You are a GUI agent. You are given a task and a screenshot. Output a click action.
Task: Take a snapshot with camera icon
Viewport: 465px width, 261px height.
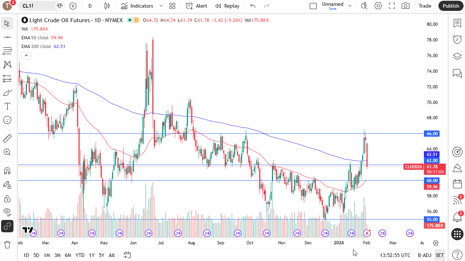405,6
